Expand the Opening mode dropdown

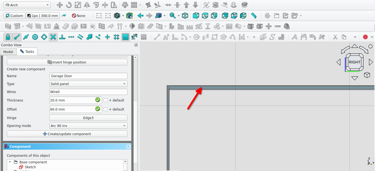click(88, 126)
